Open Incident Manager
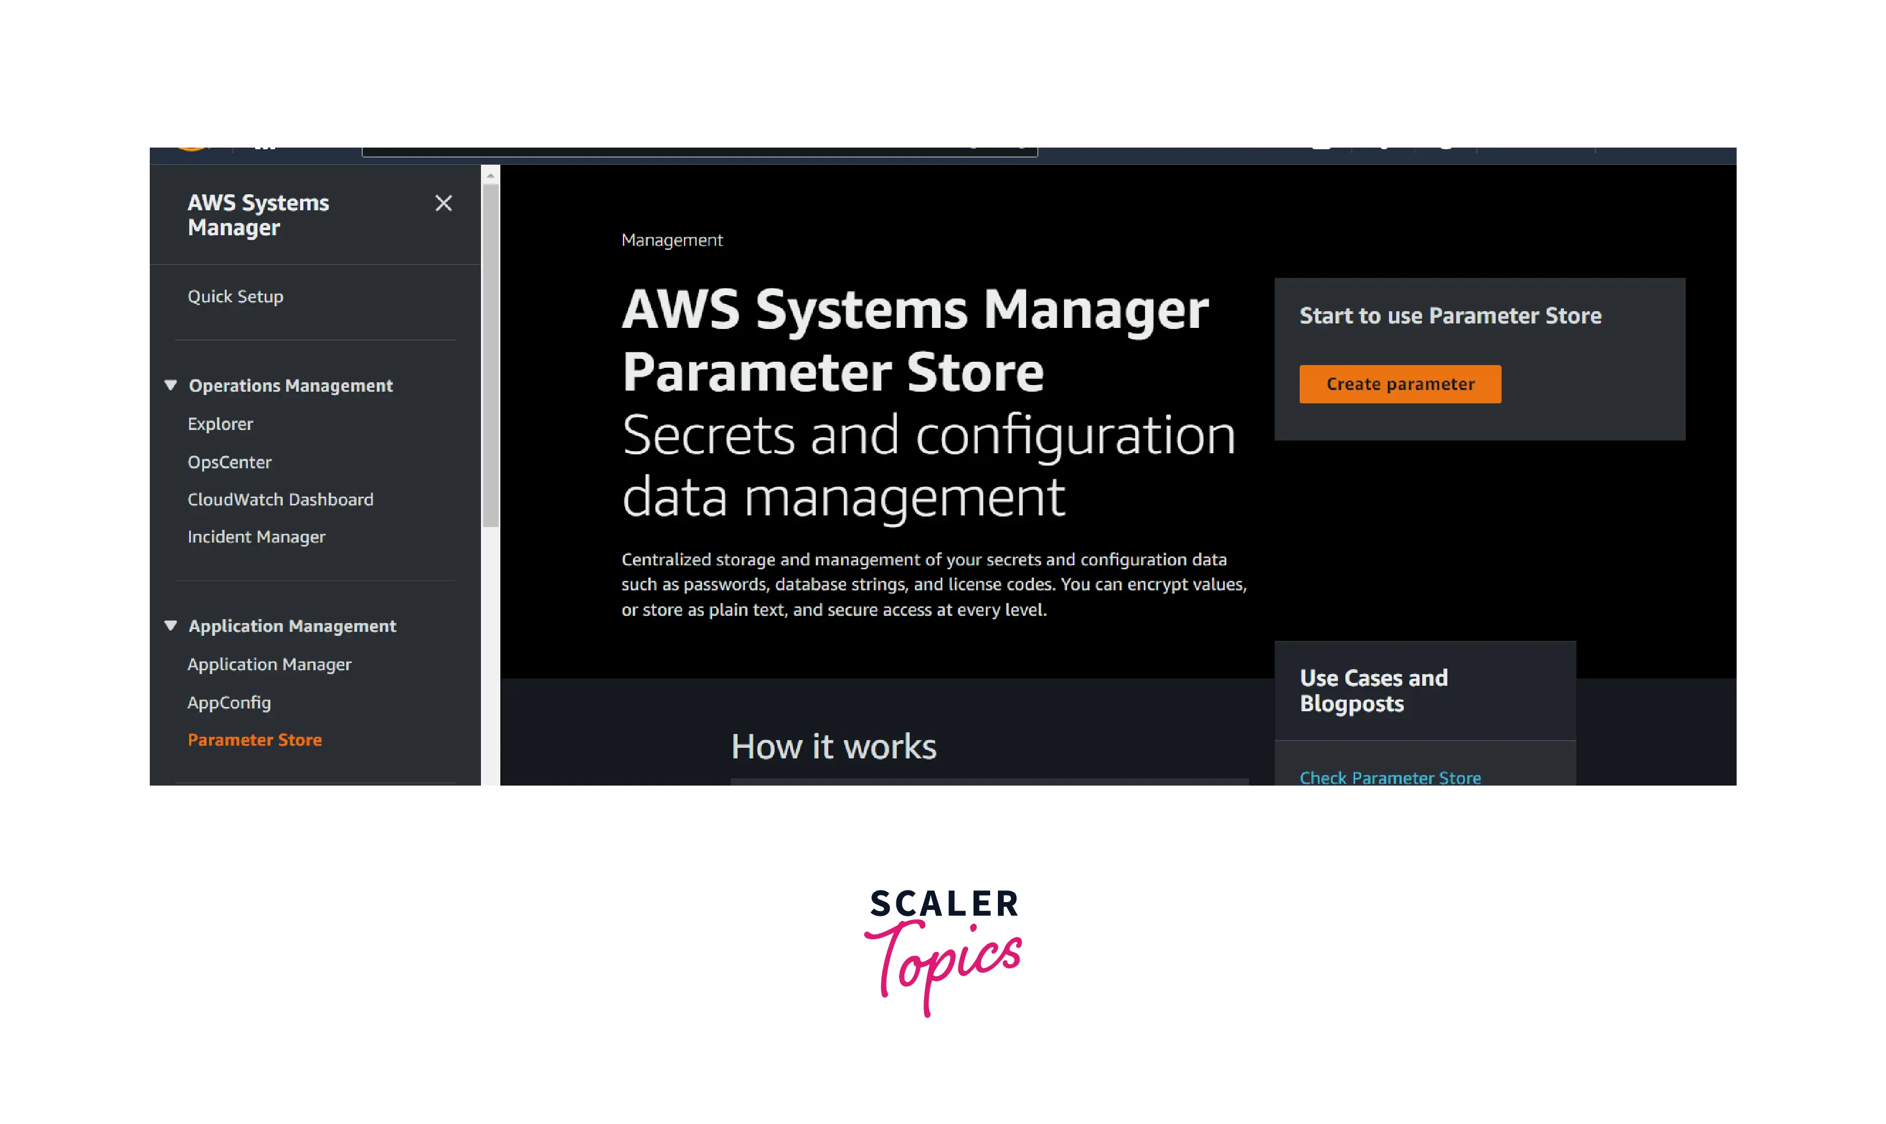Screen dimensions: 1886x1124 pos(256,537)
